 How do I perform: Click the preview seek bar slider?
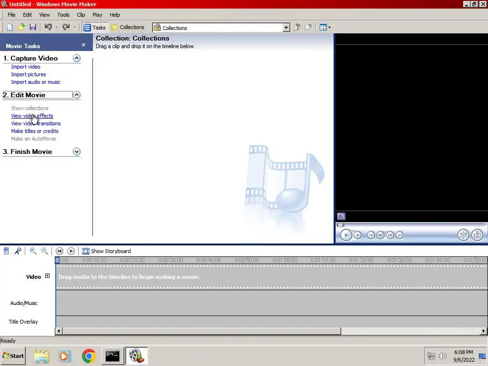(x=341, y=225)
